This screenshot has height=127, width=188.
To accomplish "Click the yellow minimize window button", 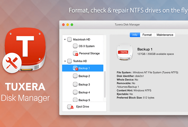I will (x=68, y=25).
